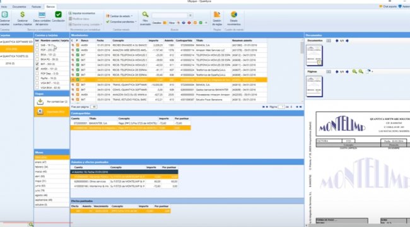The width and height of the screenshot is (410, 227).
Task: Select the 2016 (0) folder under TICKETS
Action: coord(10,63)
